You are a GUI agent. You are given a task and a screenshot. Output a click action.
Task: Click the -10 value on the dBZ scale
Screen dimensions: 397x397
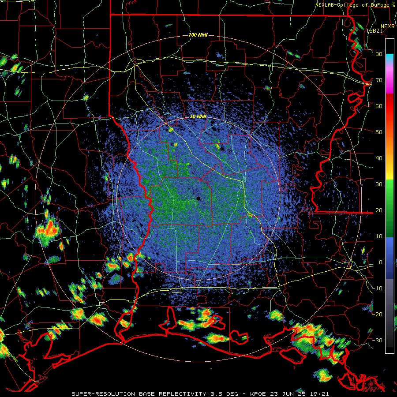[377, 288]
